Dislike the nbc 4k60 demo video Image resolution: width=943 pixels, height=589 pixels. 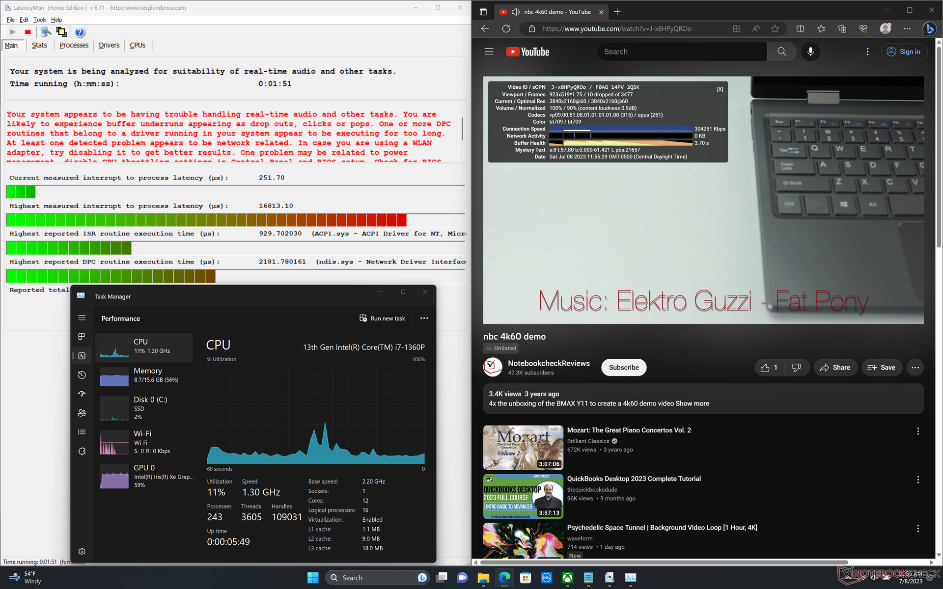(796, 367)
